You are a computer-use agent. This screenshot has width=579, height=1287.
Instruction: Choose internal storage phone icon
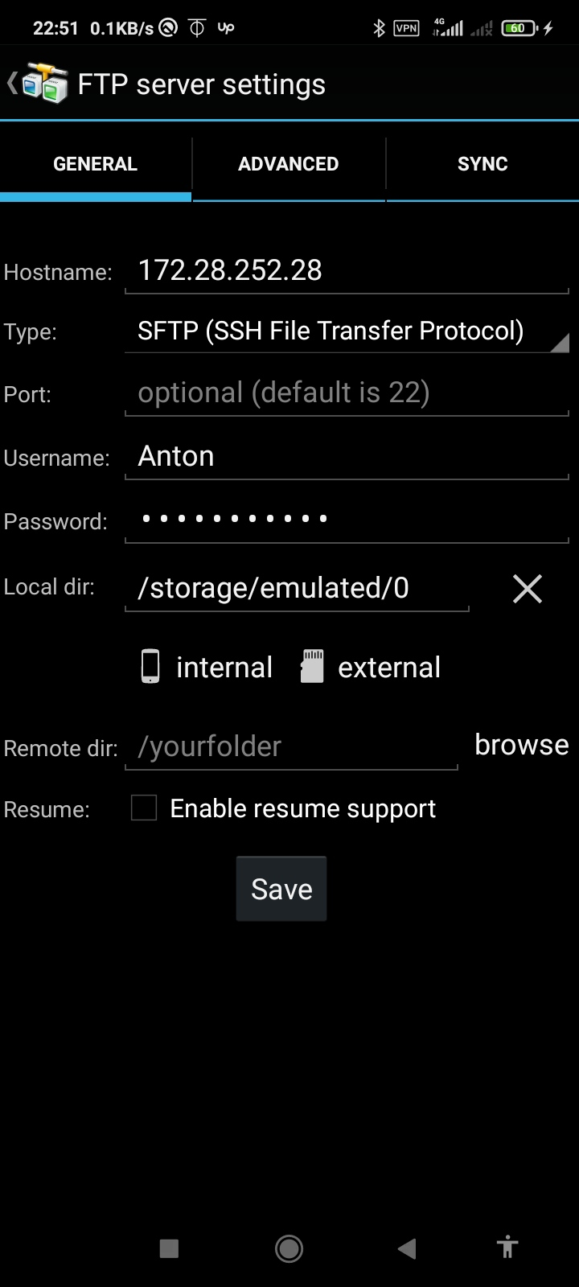point(150,667)
